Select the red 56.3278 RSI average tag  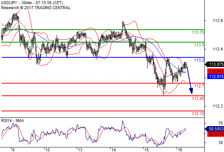pos(216,134)
